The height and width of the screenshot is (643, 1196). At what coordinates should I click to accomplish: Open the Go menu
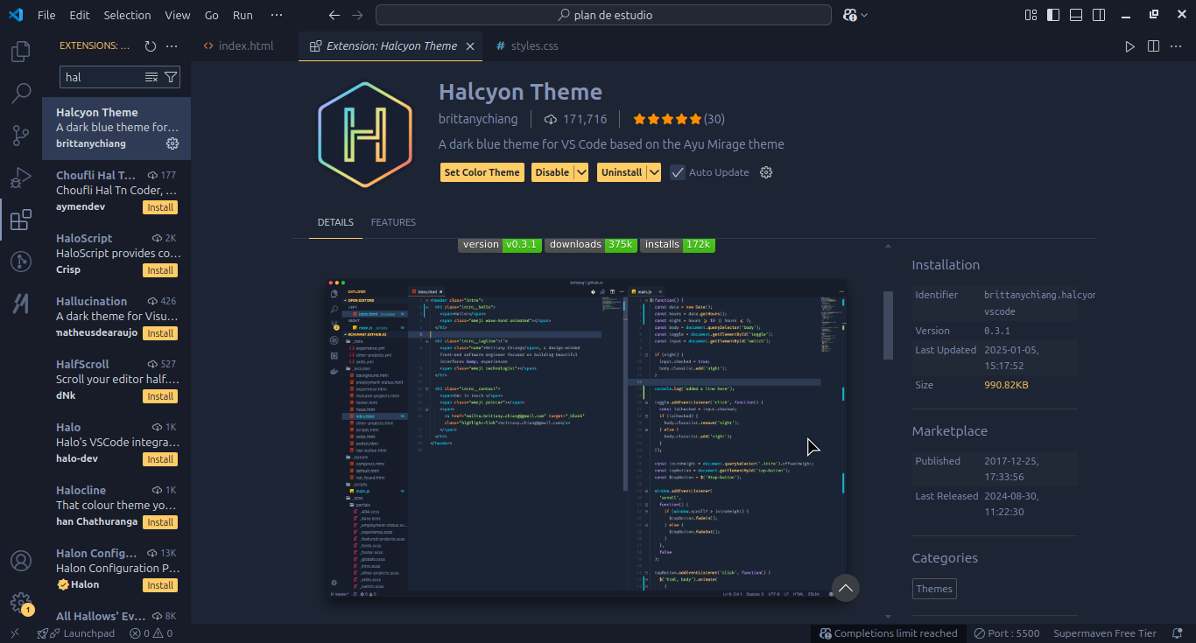pyautogui.click(x=212, y=15)
